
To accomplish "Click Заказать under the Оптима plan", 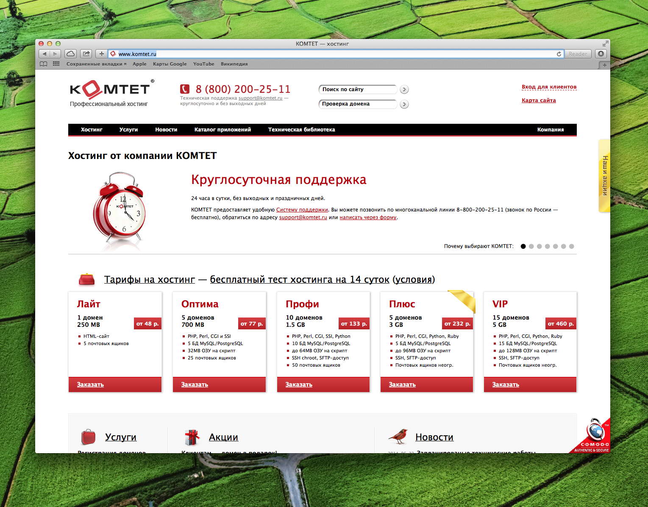I will (195, 384).
